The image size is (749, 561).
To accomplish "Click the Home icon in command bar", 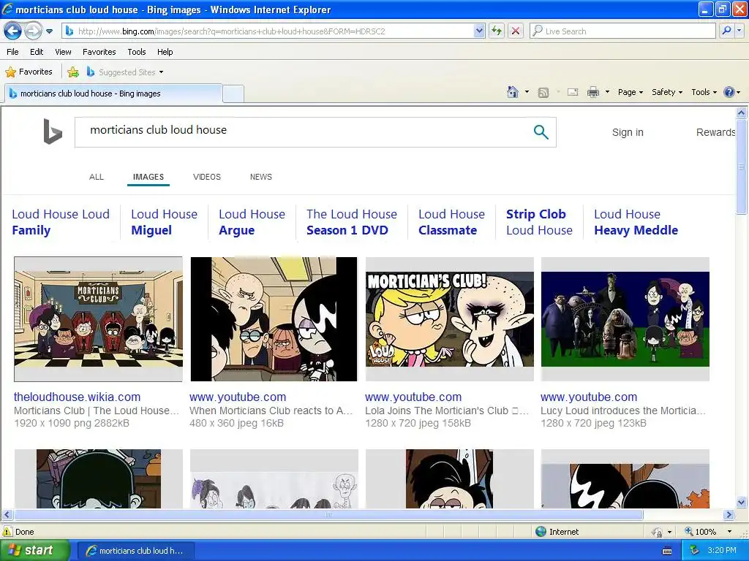I will click(513, 92).
